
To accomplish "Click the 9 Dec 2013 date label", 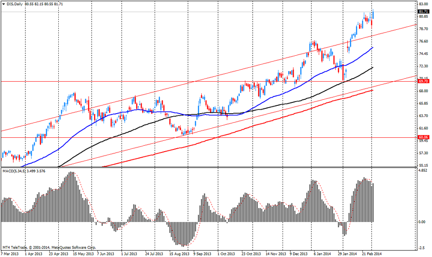I will 299,254.
